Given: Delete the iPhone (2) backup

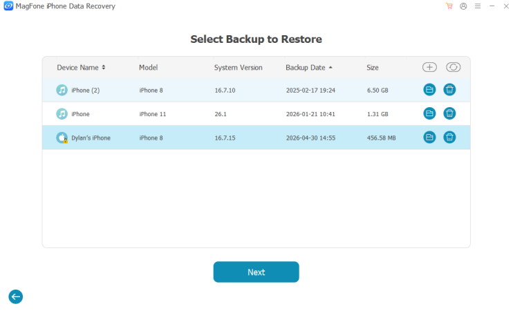Looking at the screenshot, I should [449, 90].
